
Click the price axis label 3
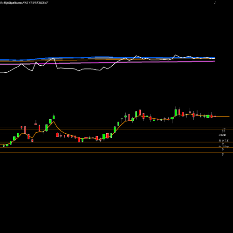223,154
